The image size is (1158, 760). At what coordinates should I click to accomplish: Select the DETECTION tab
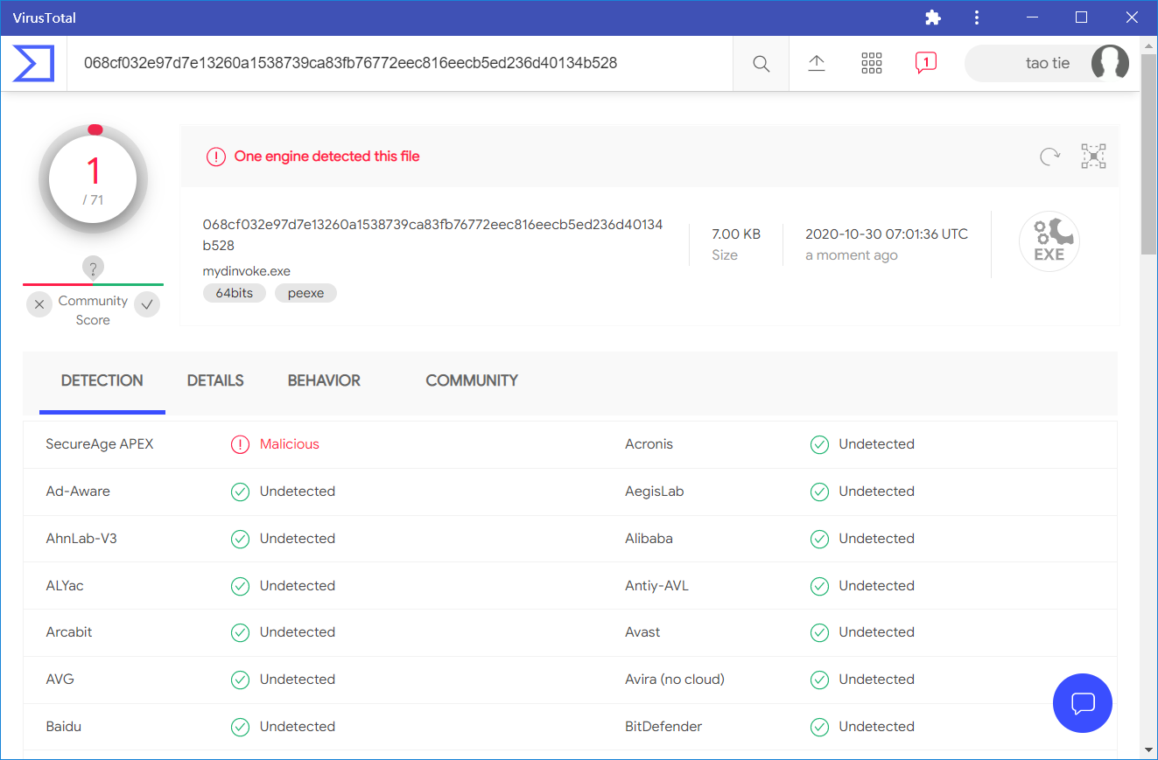[x=102, y=380]
